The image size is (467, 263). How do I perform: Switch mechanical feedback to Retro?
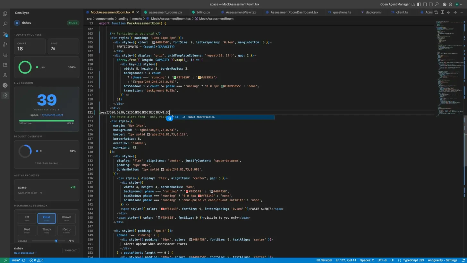click(x=66, y=230)
